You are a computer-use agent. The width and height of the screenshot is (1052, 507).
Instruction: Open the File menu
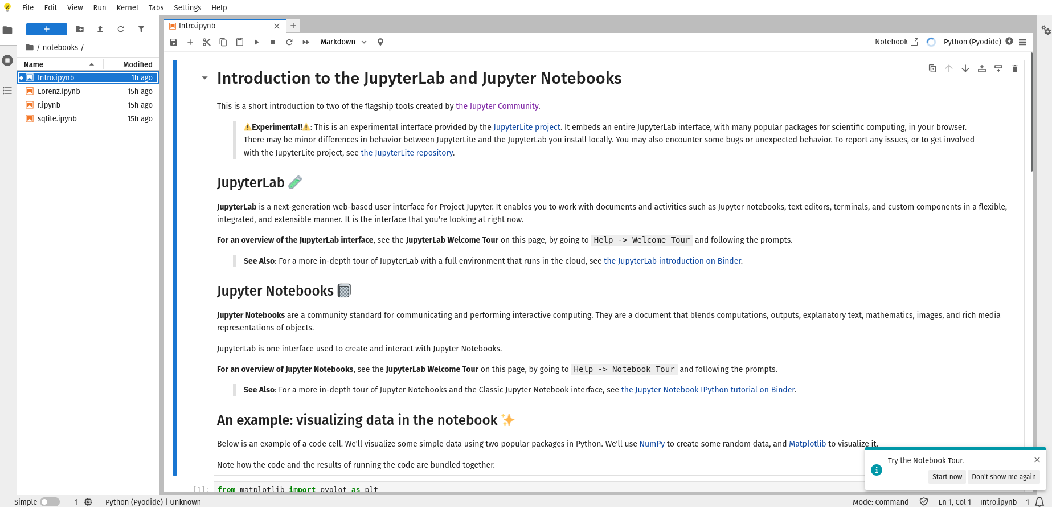[28, 7]
